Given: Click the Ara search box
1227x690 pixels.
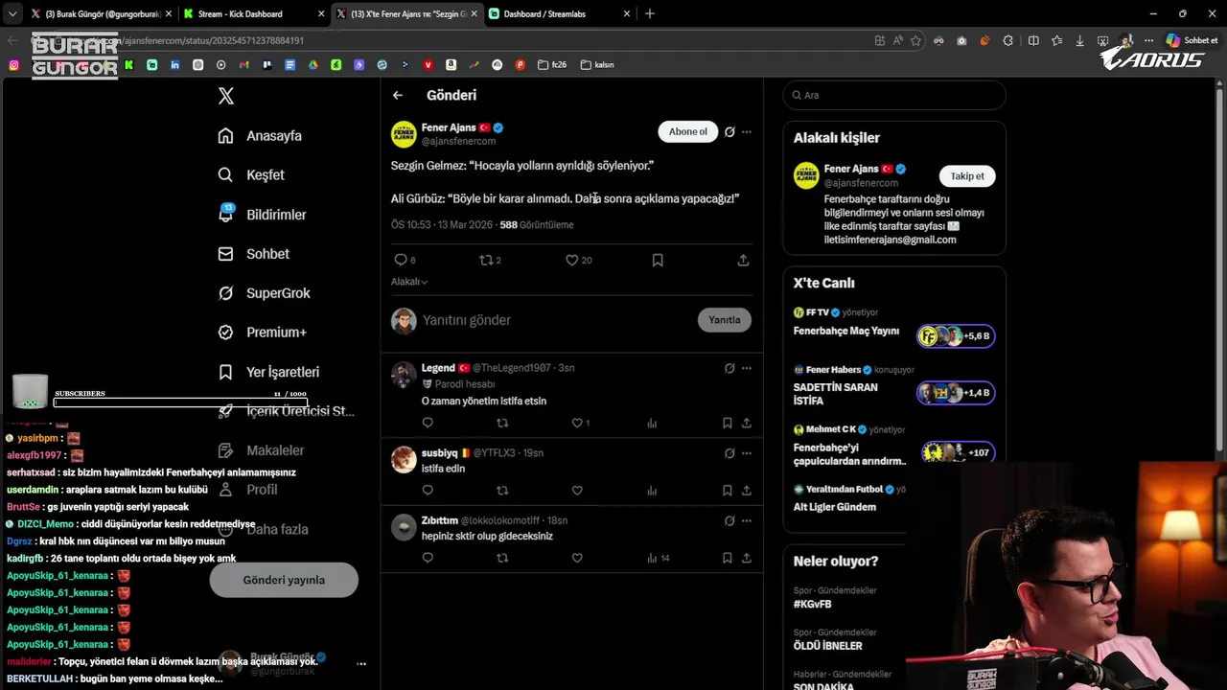Looking at the screenshot, I should tap(894, 95).
